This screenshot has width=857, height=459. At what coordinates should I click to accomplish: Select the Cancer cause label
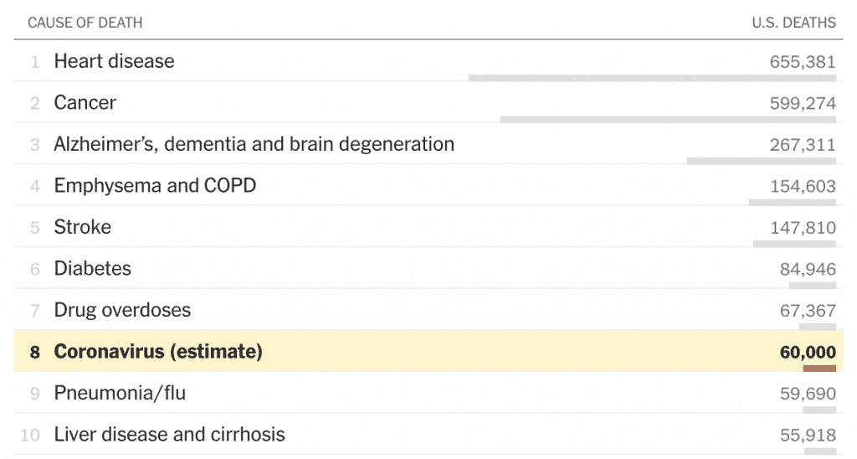(x=85, y=102)
